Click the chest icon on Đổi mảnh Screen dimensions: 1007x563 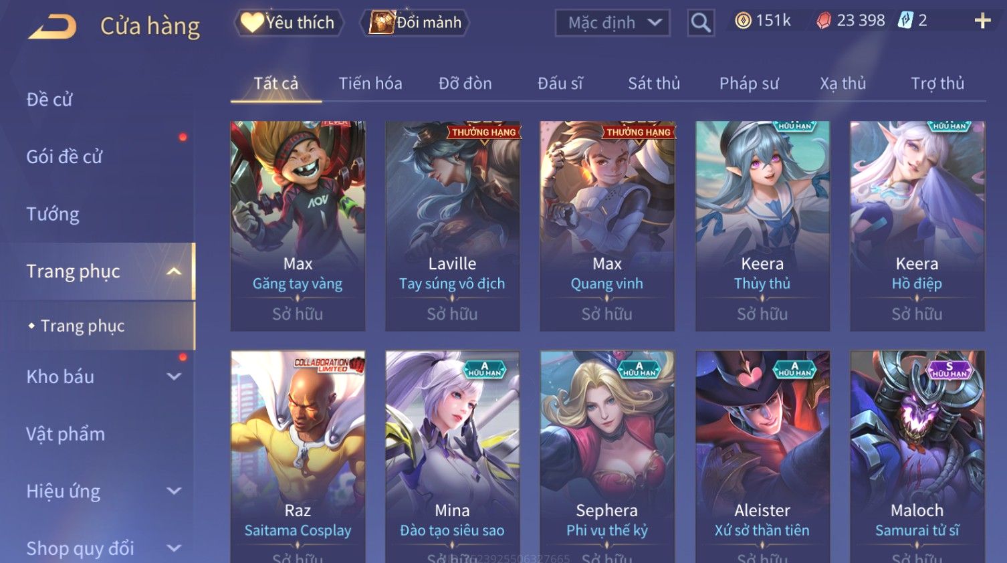(382, 22)
